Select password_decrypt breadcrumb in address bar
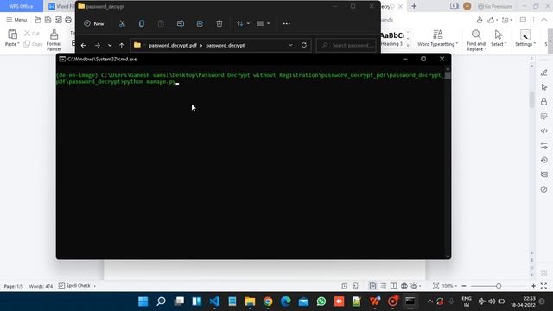 (225, 45)
